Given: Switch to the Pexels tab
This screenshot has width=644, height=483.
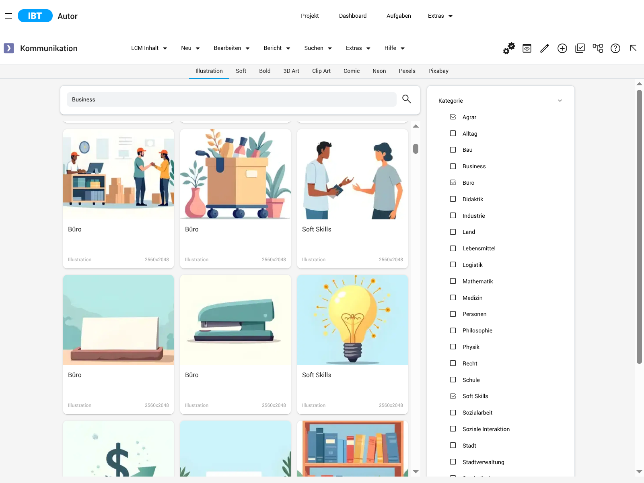Looking at the screenshot, I should pos(407,71).
